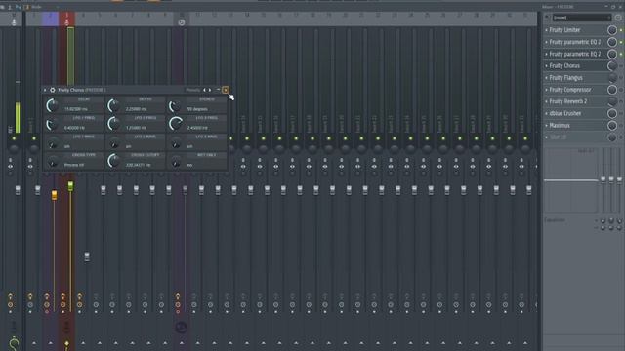Image resolution: width=625 pixels, height=351 pixels.
Task: Click the Maximus mix level knob
Action: (x=612, y=126)
